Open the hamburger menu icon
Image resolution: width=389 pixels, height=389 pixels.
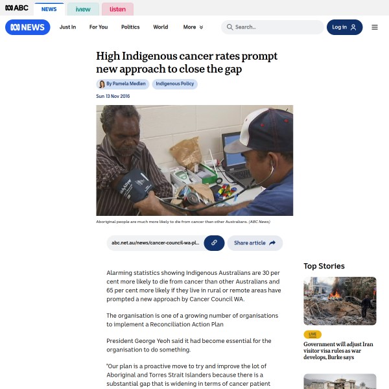click(x=374, y=27)
